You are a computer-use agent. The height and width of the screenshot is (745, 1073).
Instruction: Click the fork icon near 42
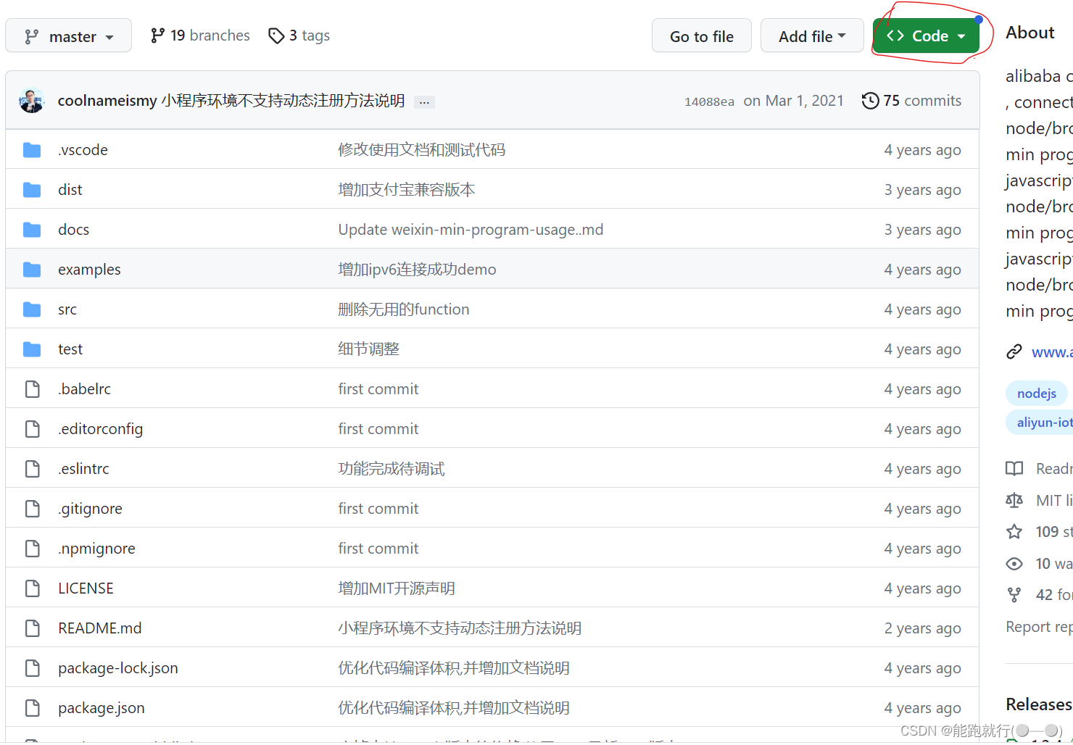(1014, 594)
